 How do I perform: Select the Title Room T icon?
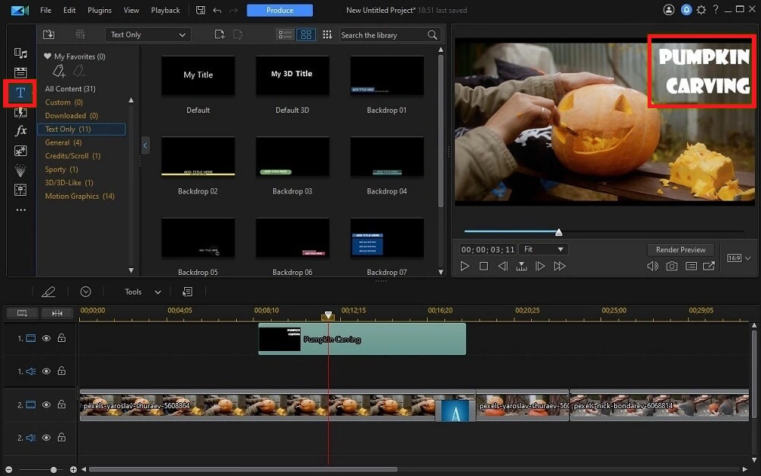tap(21, 93)
